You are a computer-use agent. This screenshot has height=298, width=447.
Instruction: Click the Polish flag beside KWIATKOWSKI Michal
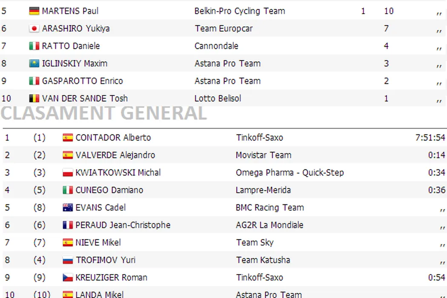point(68,172)
